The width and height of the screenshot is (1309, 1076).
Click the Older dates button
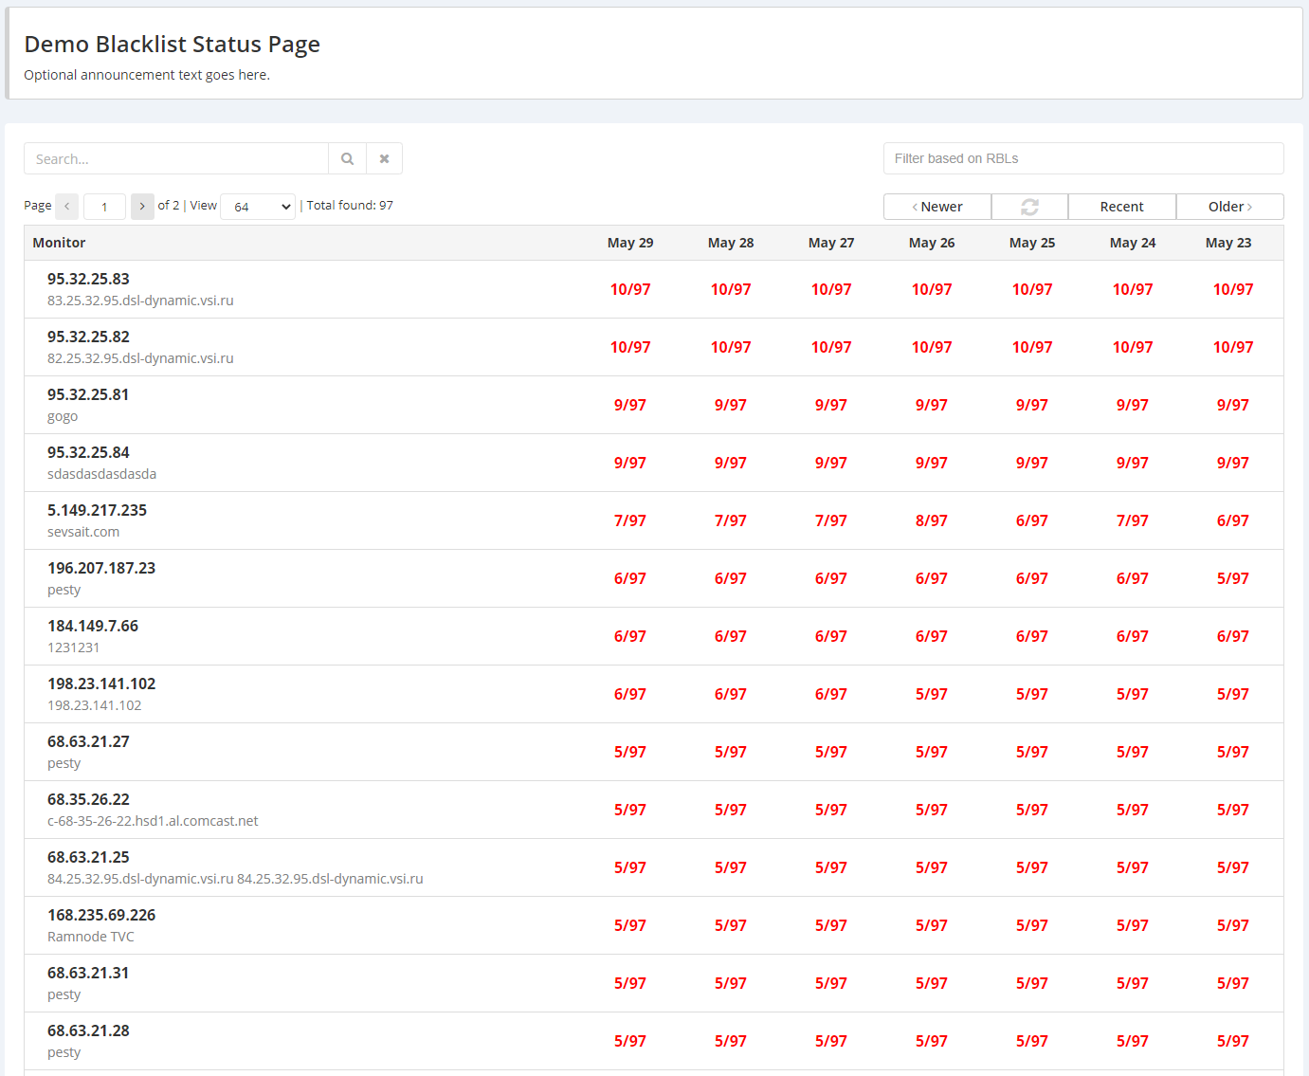click(x=1229, y=207)
